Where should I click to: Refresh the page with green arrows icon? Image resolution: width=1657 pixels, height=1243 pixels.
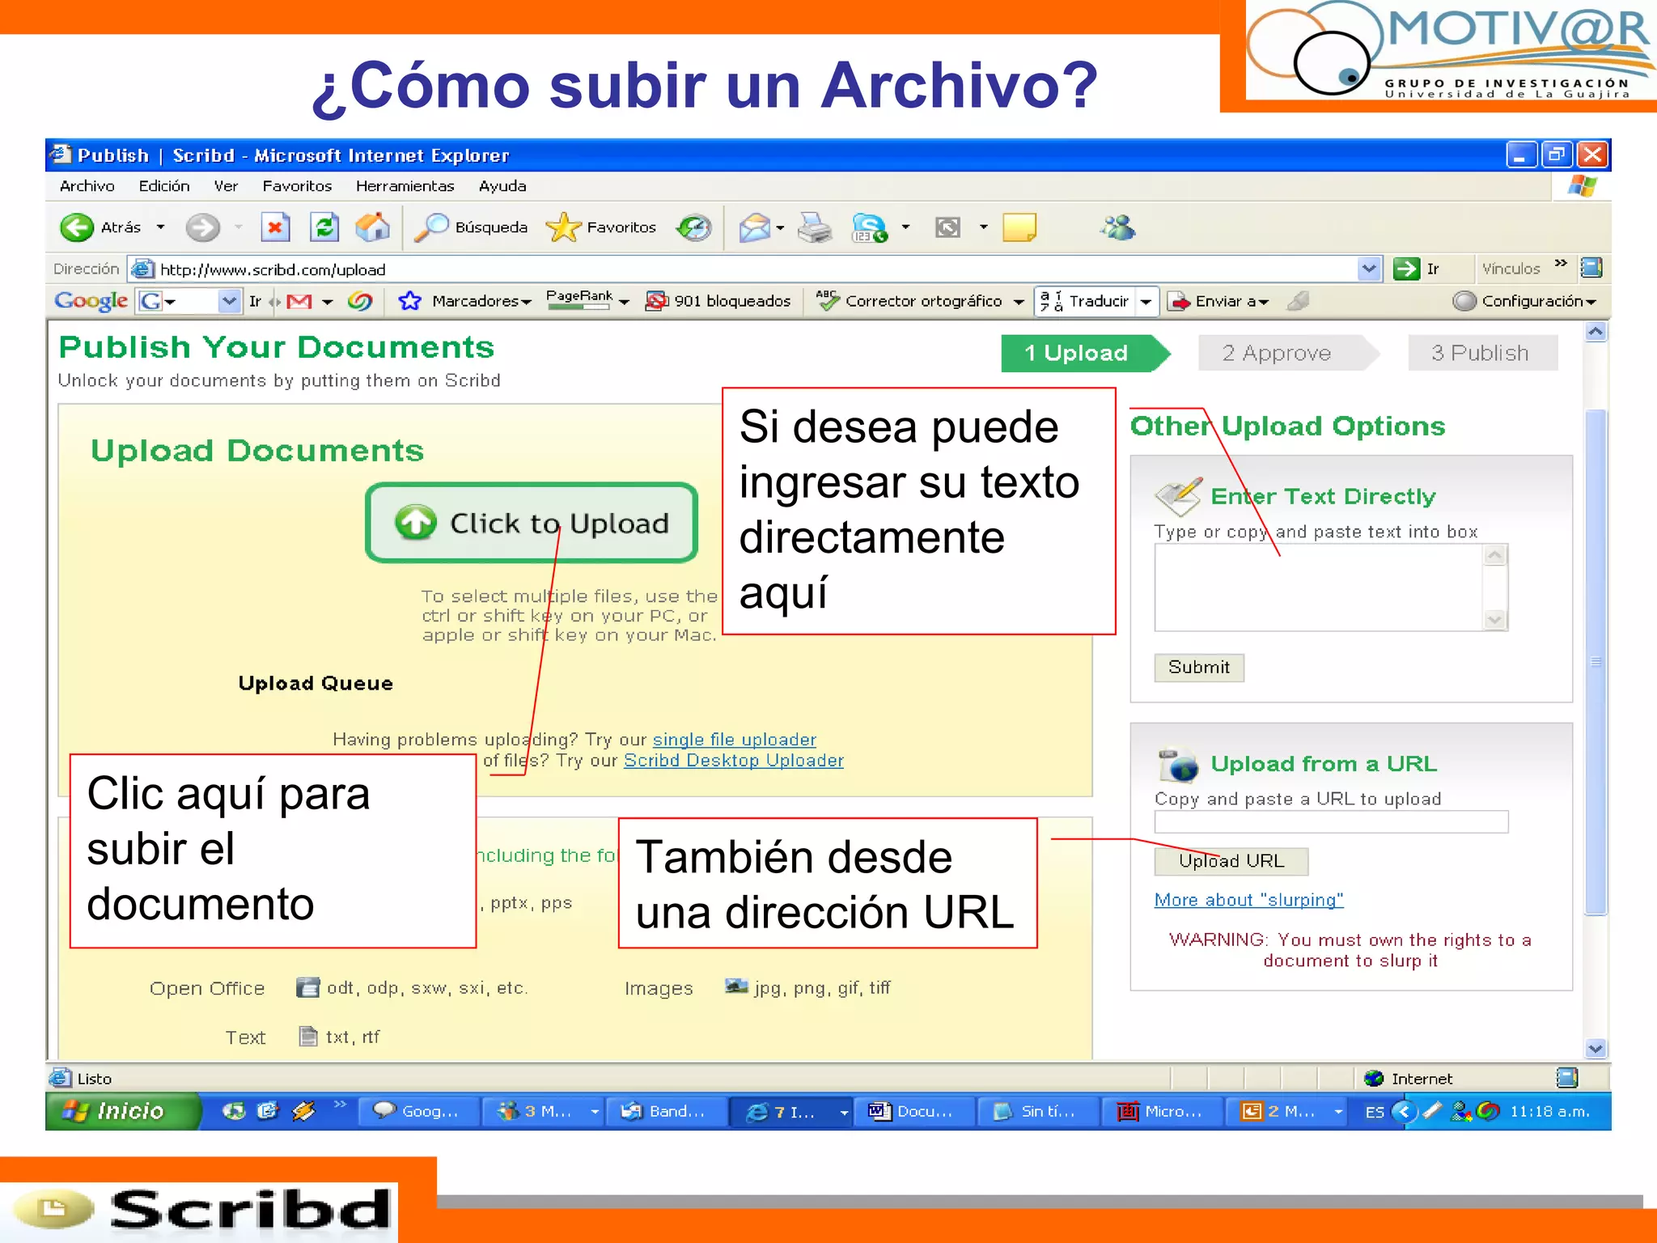click(x=325, y=227)
